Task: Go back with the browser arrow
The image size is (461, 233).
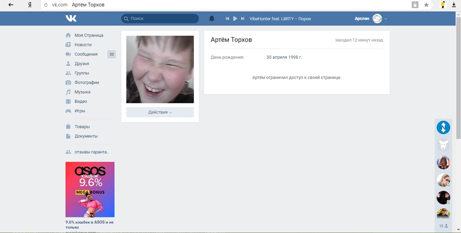Action: [x=11, y=5]
